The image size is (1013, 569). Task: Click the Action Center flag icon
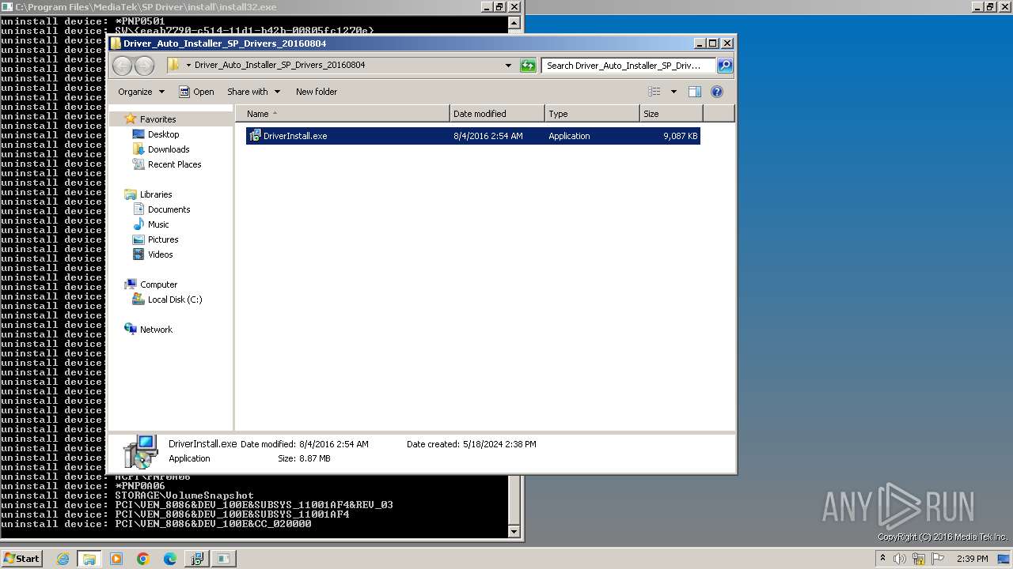click(938, 559)
